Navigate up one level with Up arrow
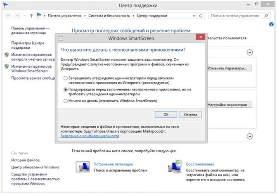This screenshot has height=194, width=277. coord(31,16)
